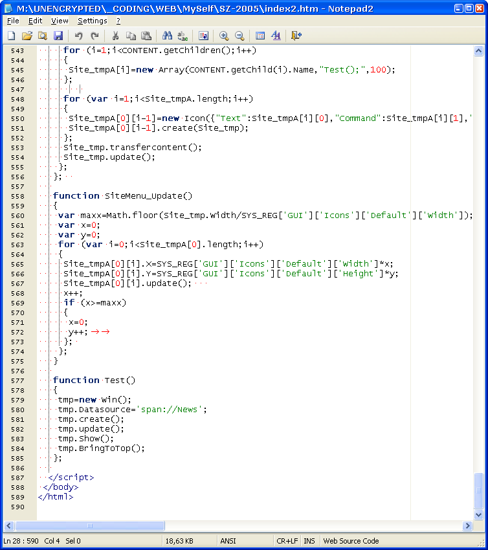The width and height of the screenshot is (488, 550).
Task: Save the file with the floppy disk icon
Action: pyautogui.click(x=58, y=36)
